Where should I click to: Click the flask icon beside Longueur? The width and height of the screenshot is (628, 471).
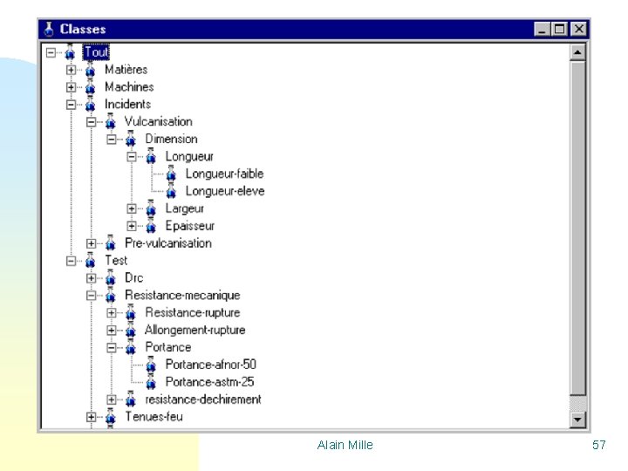[x=151, y=156]
